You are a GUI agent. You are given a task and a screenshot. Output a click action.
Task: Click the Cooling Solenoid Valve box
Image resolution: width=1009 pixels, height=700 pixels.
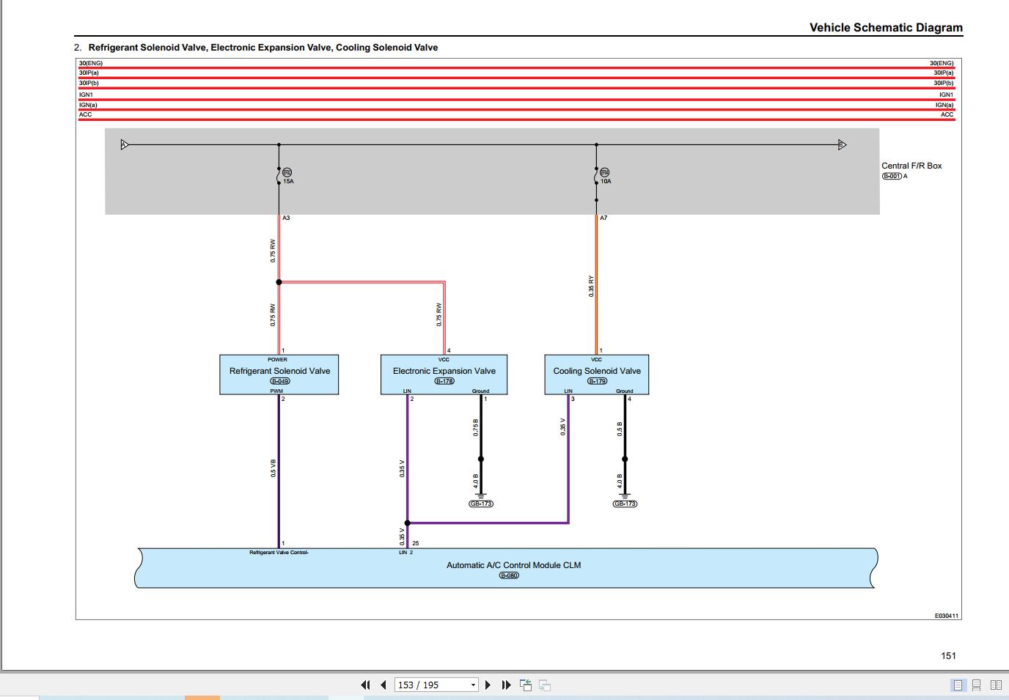(x=597, y=375)
